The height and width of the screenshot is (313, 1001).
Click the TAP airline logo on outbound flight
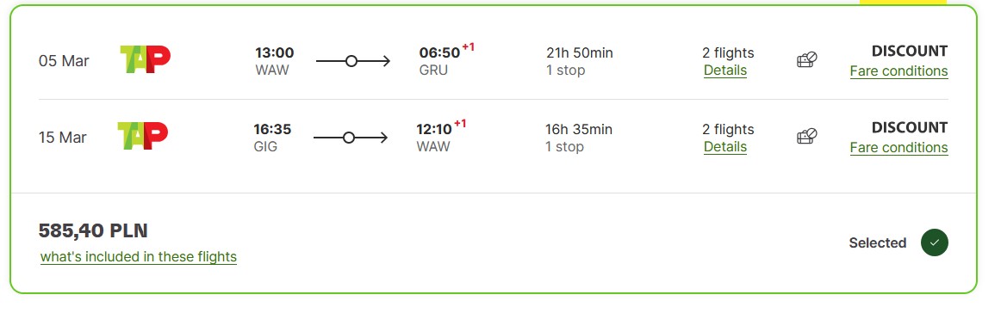point(145,59)
